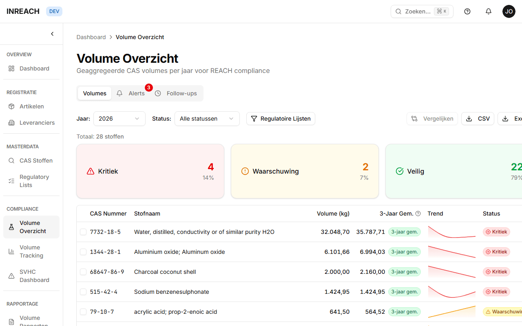The height and width of the screenshot is (326, 522).
Task: Click the Artikelen package icon
Action: click(11, 106)
